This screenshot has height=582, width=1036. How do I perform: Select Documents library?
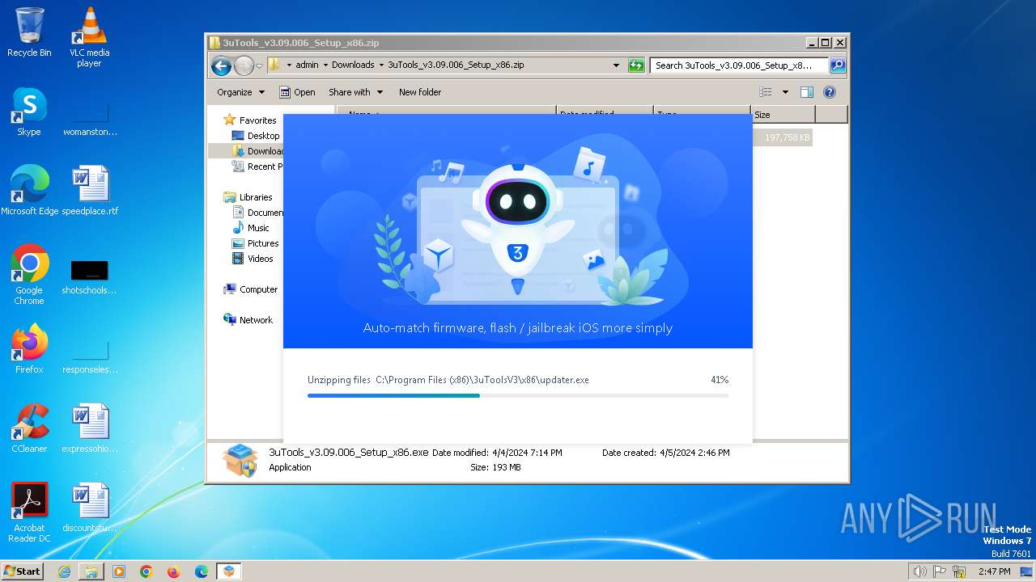coord(257,213)
